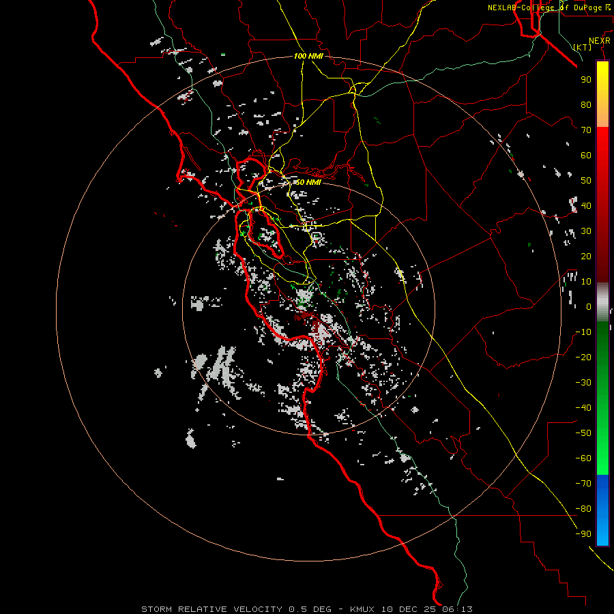Click the -60 value on velocity scale
This screenshot has width=614, height=614.
click(583, 458)
